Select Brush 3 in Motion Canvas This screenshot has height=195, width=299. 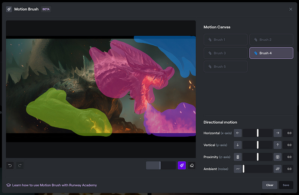click(x=225, y=53)
